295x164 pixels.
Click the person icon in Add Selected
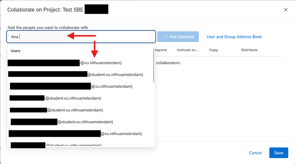(165, 37)
